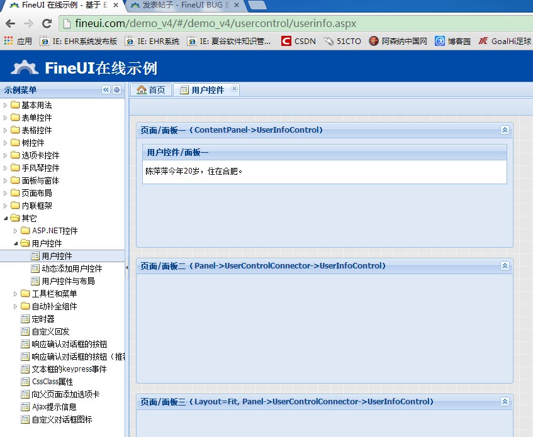This screenshot has width=533, height=437.
Task: Expand the 页面布局 tree node
Action: click(5, 193)
